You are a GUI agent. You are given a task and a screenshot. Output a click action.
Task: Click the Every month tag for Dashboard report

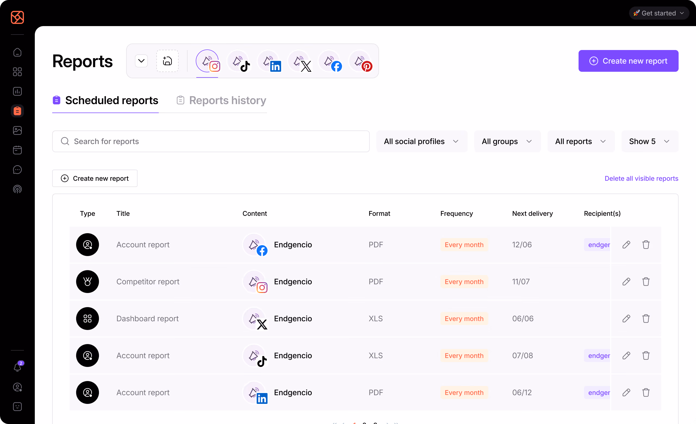click(464, 319)
